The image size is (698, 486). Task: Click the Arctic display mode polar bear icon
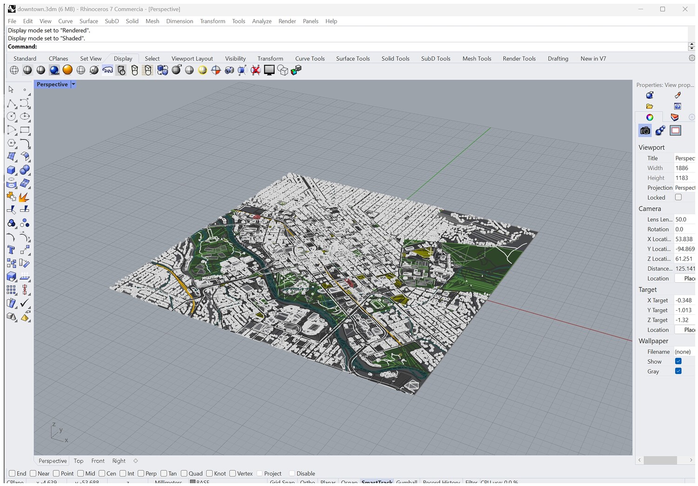[107, 70]
